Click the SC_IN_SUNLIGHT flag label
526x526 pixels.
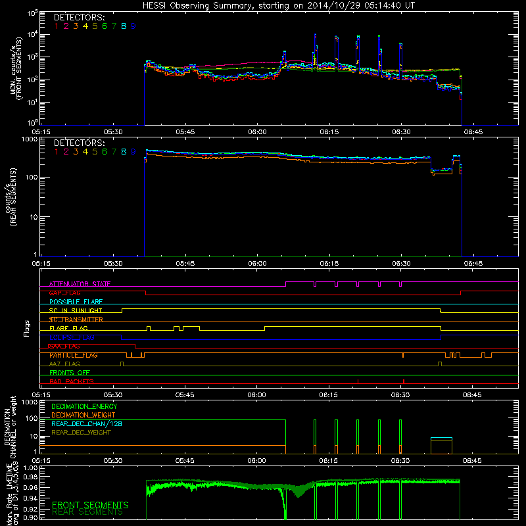[76, 310]
